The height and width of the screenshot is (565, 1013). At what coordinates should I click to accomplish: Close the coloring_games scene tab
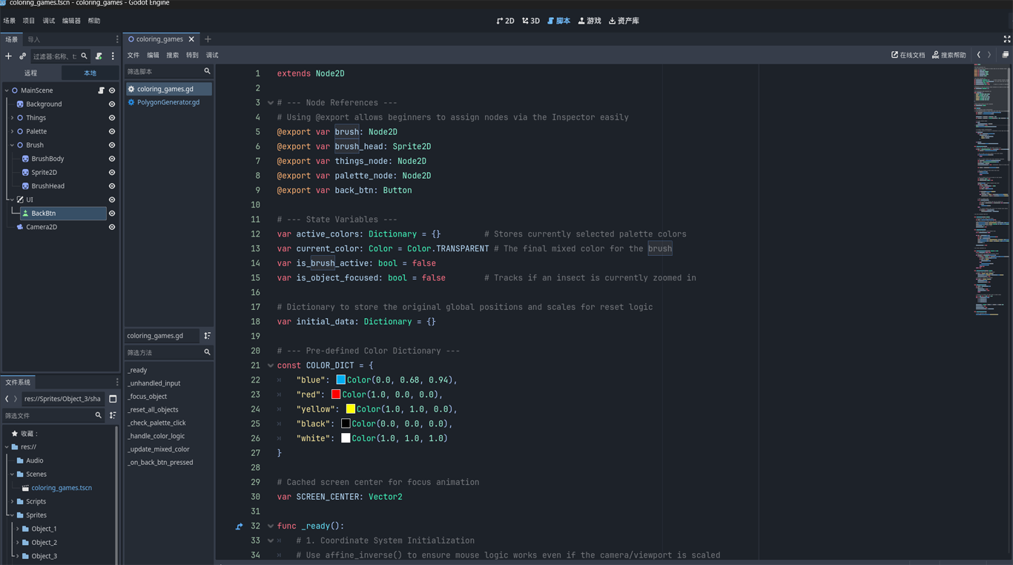tap(191, 39)
